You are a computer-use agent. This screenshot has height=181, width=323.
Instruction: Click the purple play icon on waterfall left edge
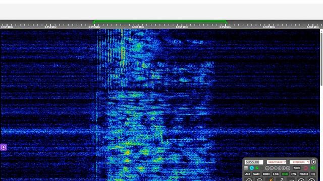4,147
